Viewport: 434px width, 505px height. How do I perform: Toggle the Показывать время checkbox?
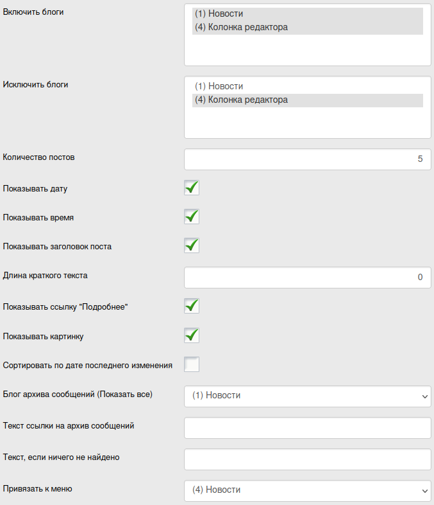(x=192, y=217)
